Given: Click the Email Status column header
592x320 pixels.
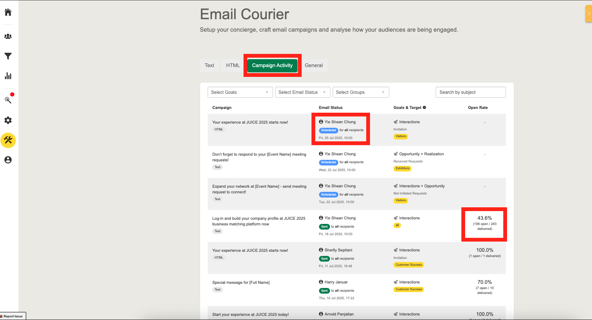Looking at the screenshot, I should pos(331,107).
